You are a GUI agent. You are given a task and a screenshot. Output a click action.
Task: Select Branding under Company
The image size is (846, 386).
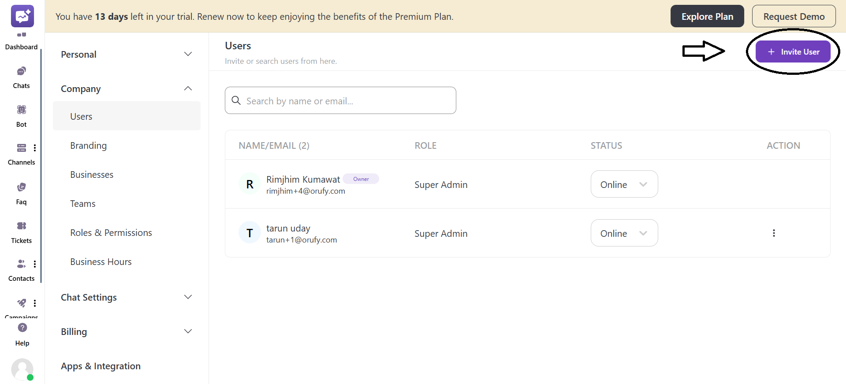pyautogui.click(x=89, y=146)
